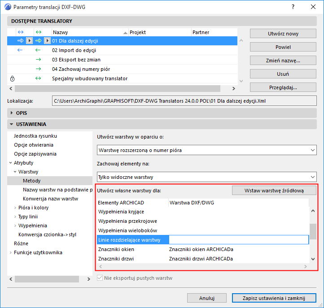Expand the Wypełnienia tree node
Image resolution: width=324 pixels, height=308 pixels.
click(x=15, y=226)
